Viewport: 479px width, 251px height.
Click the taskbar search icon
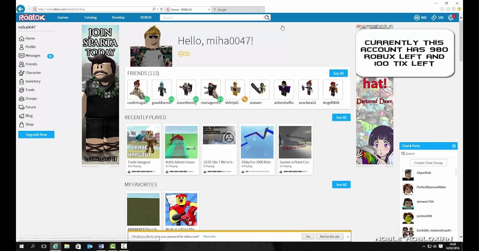(x=33, y=247)
